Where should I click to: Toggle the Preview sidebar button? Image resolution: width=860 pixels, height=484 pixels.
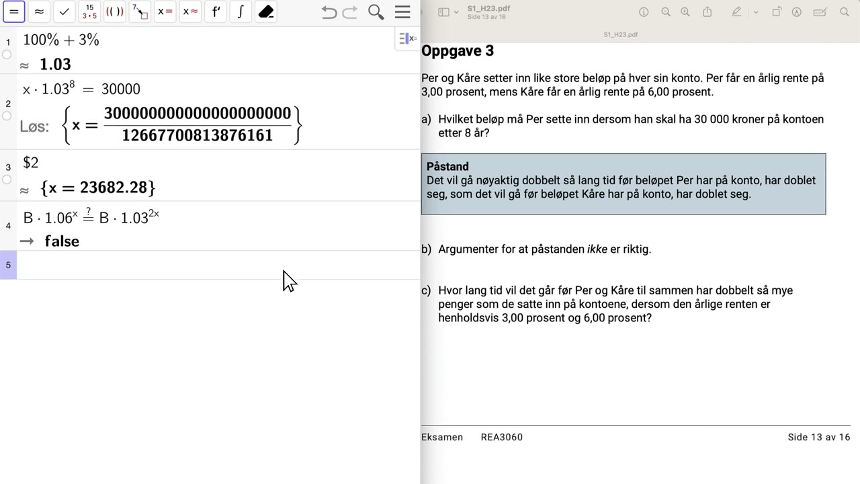tap(443, 12)
